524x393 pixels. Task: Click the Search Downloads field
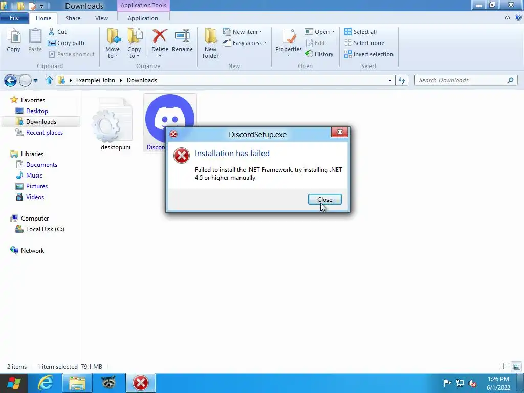(x=466, y=80)
